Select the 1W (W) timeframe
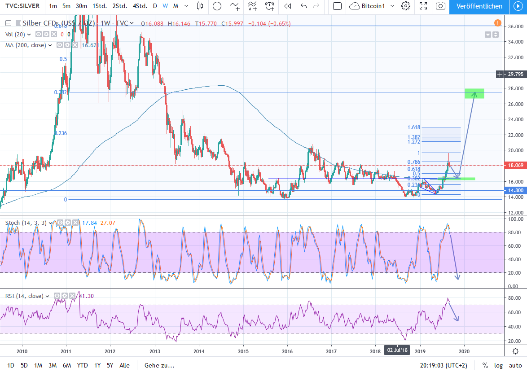The image size is (527, 372). tap(165, 6)
